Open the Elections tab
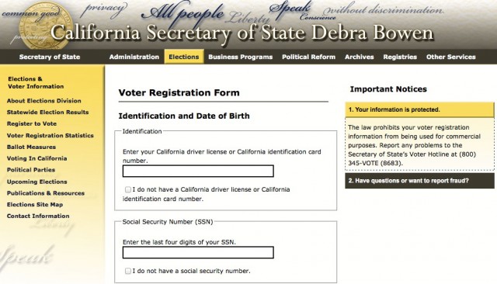Image resolution: width=497 pixels, height=284 pixels. point(184,57)
